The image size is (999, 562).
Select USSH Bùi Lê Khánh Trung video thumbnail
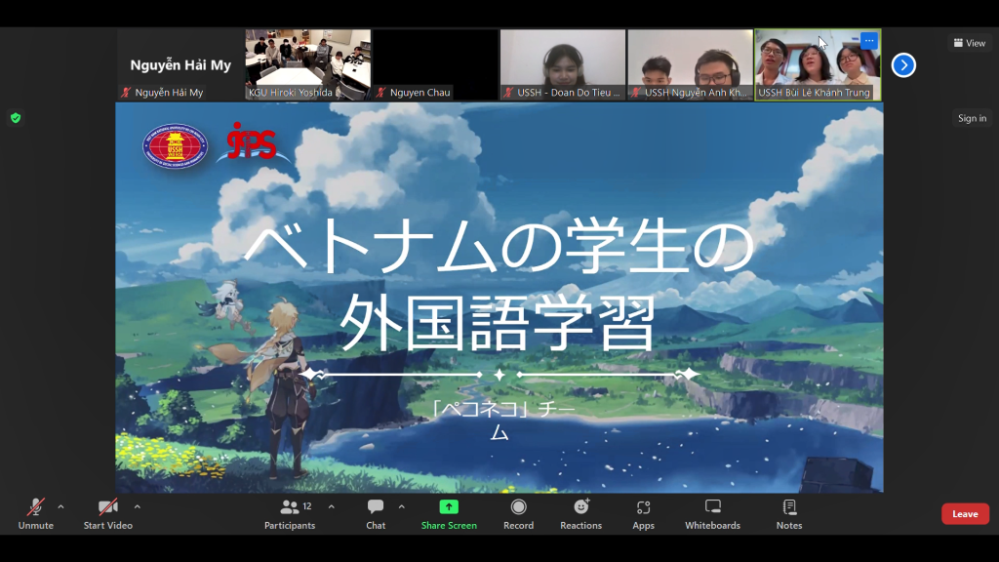tap(818, 65)
